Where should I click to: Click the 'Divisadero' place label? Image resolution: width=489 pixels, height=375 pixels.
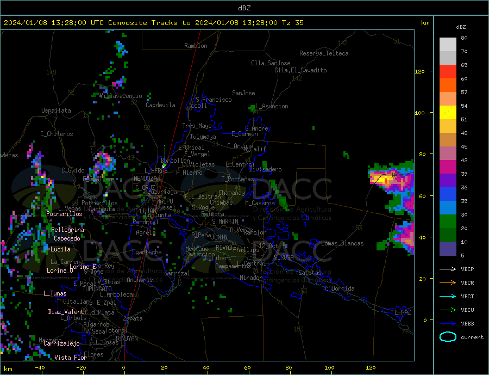click(x=265, y=169)
